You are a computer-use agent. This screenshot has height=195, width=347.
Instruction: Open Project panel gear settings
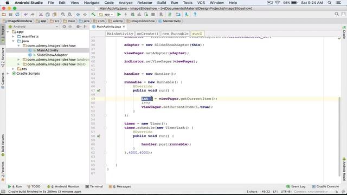tap(78, 27)
